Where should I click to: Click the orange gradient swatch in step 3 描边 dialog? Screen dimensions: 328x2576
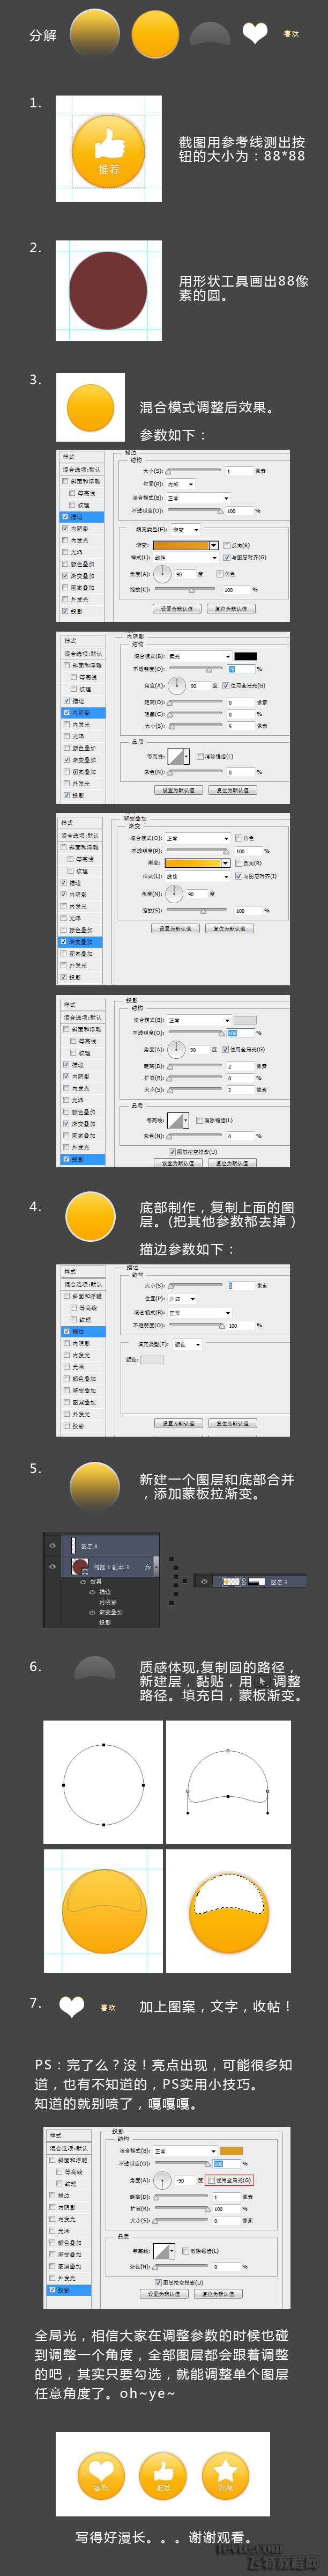(181, 545)
